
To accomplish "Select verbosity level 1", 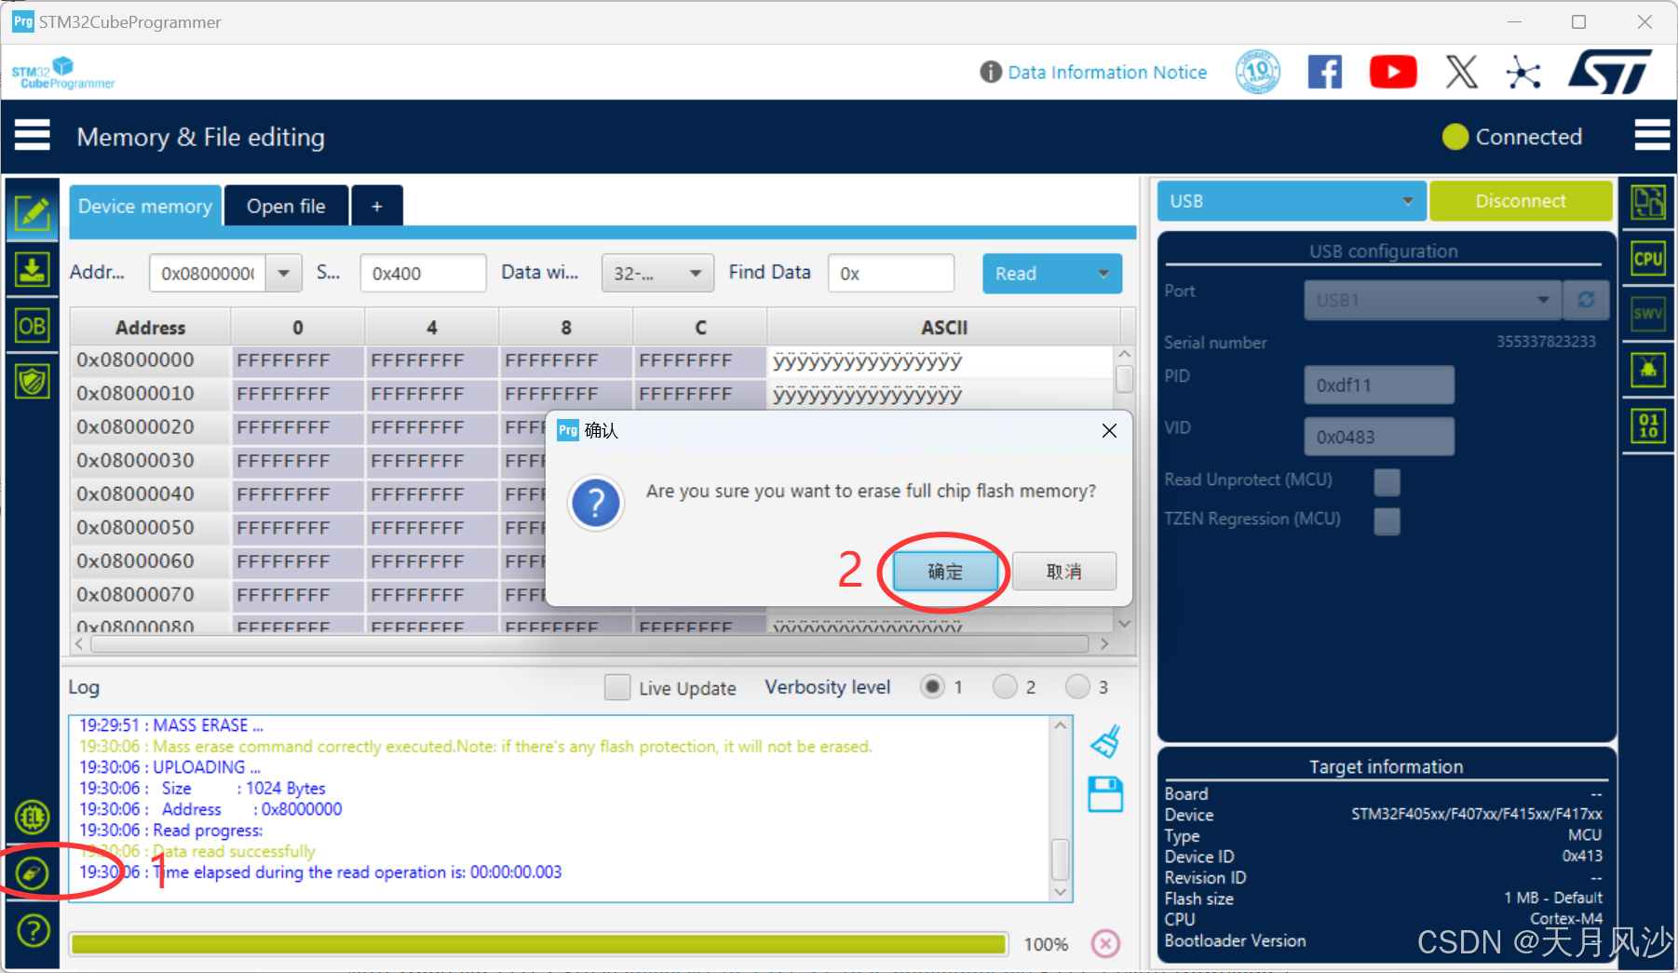I will (932, 686).
